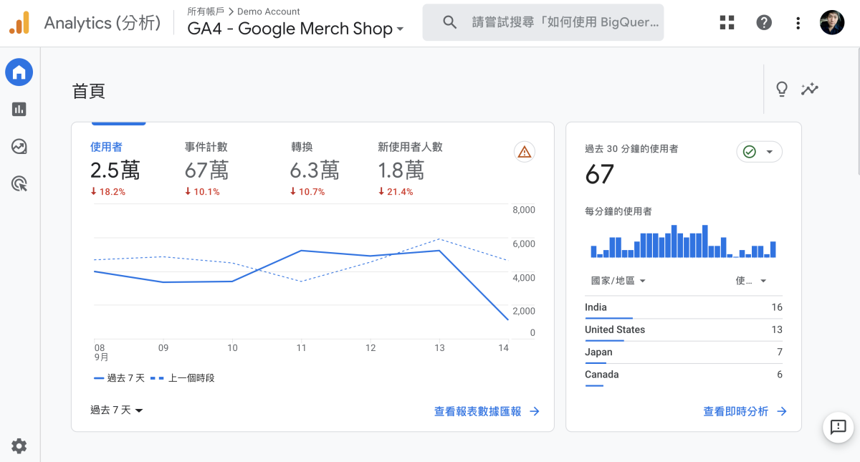Click the 1.8萬 new users value
860x462 pixels.
point(401,170)
